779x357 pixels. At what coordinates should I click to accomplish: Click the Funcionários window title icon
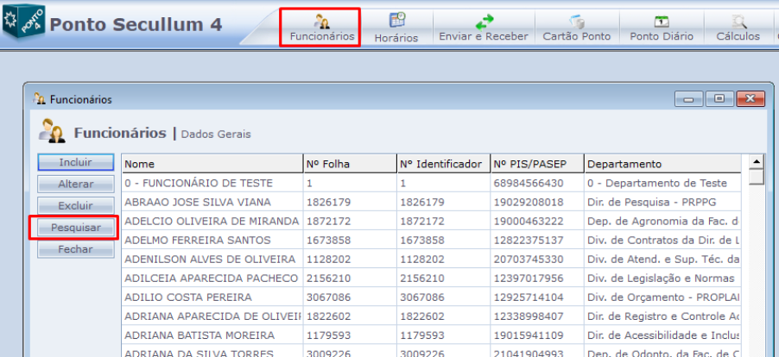39,100
